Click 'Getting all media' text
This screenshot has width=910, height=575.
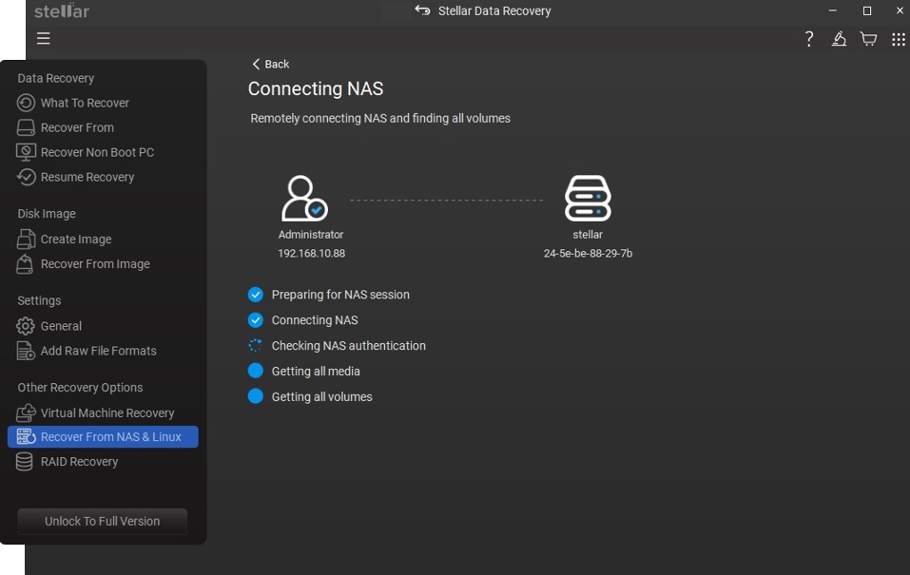(x=316, y=372)
